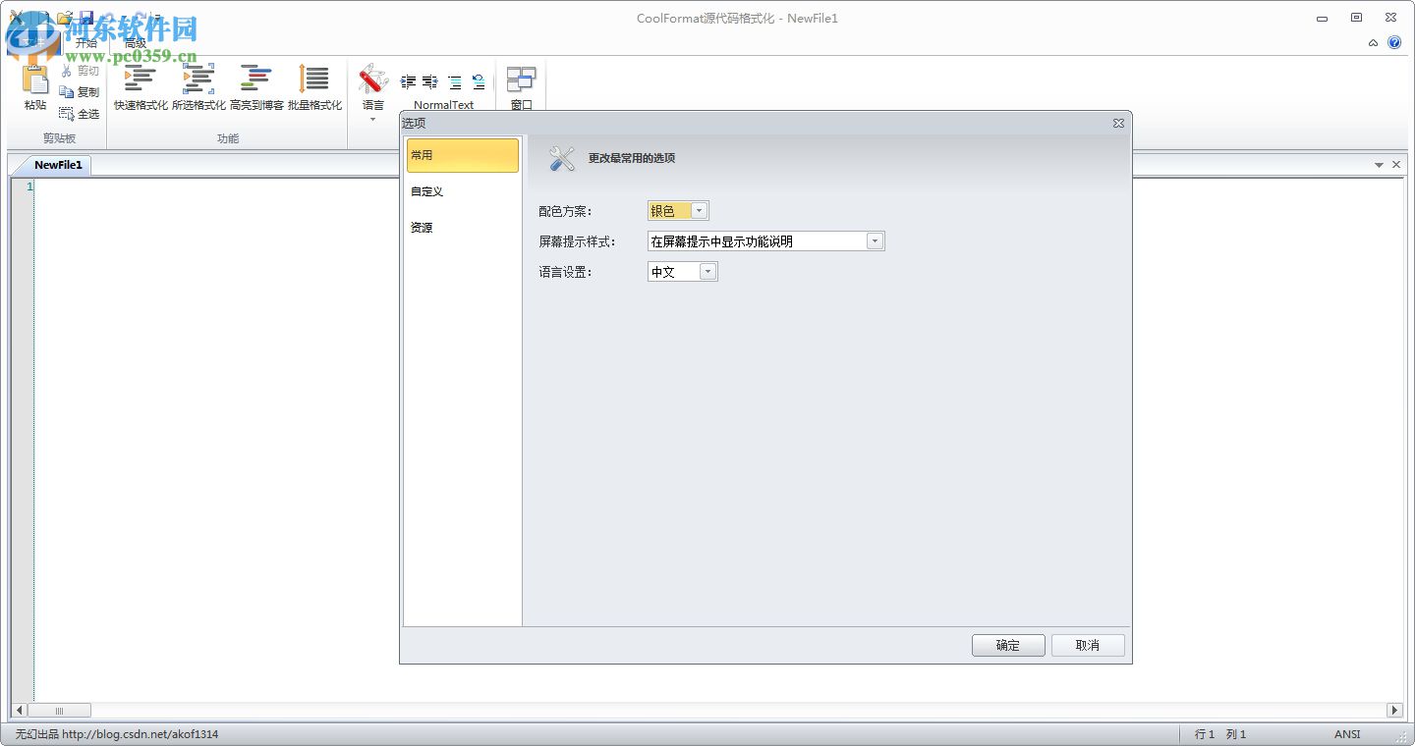Open the 语言设置 language setting dropdown
Image resolution: width=1415 pixels, height=746 pixels.
[x=707, y=272]
